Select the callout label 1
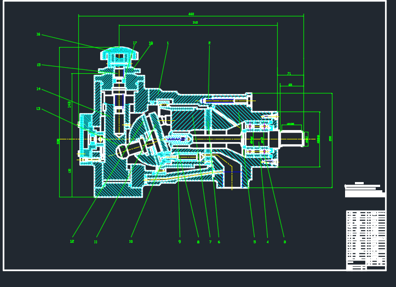The image size is (396, 287). pos(168,43)
